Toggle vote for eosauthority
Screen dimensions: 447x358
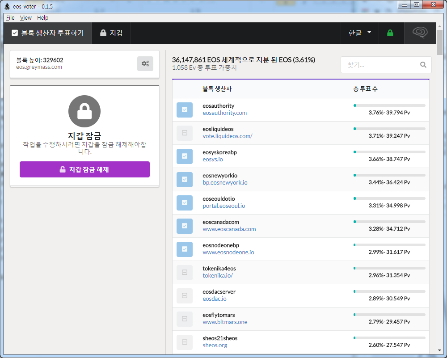point(185,110)
